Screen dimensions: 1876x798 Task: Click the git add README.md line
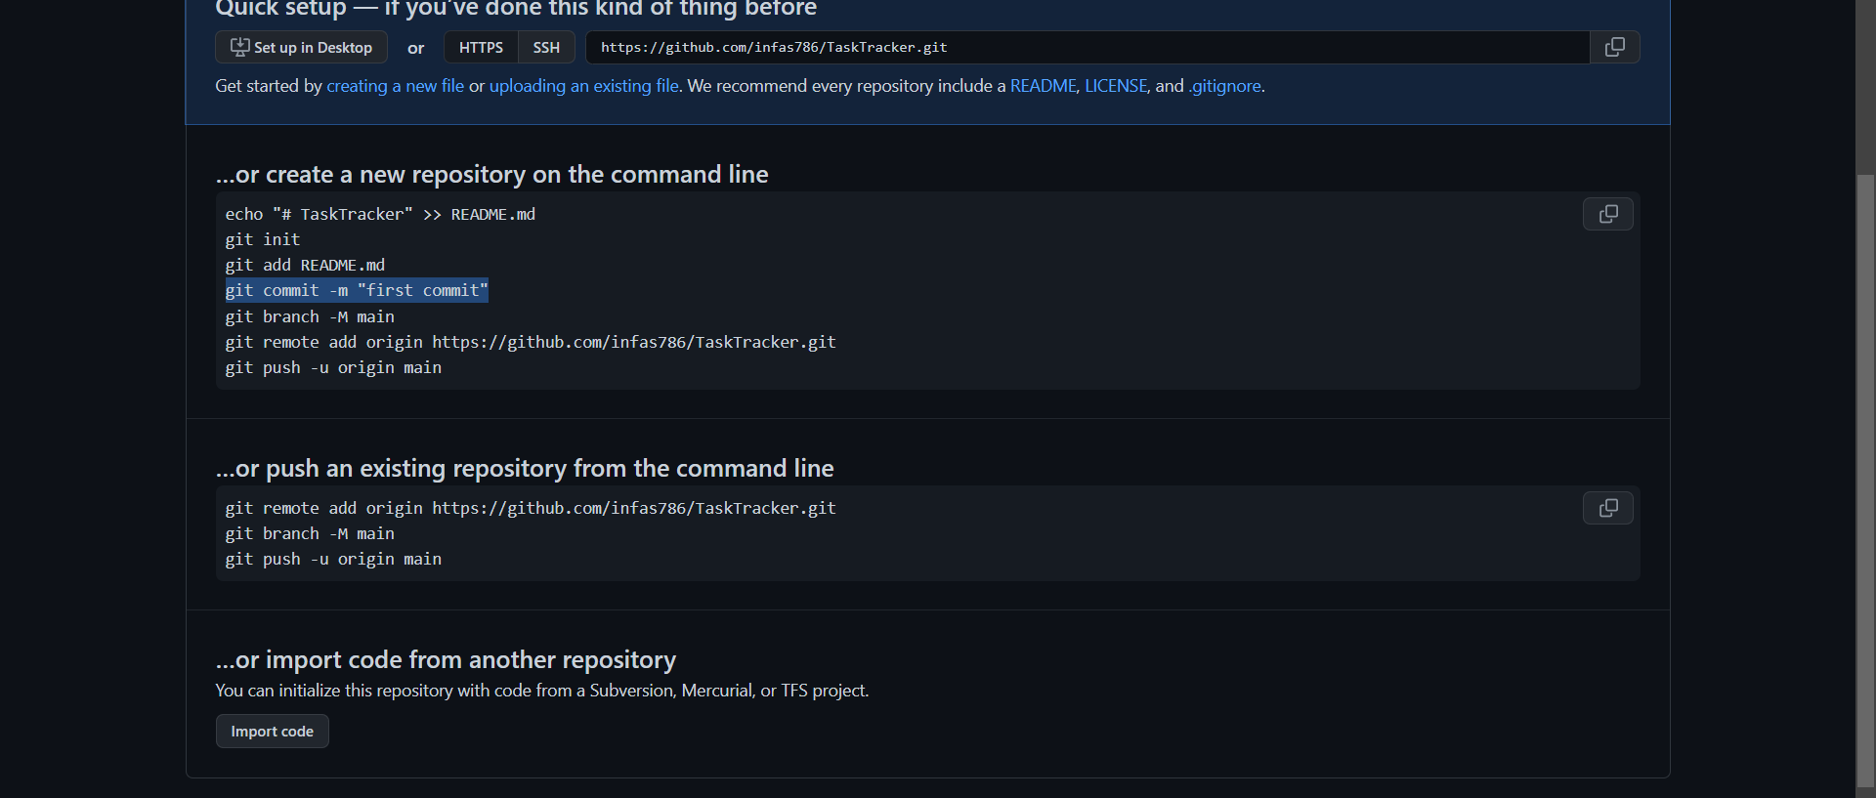[x=305, y=265]
